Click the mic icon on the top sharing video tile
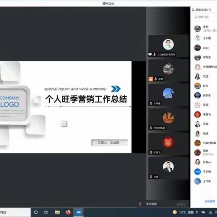The height and width of the screenshot is (217, 217). pyautogui.click(x=155, y=54)
